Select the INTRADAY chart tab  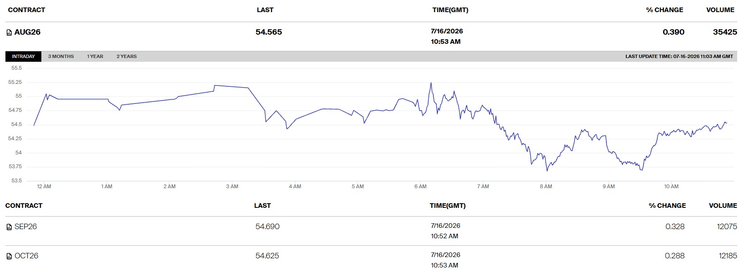click(23, 56)
